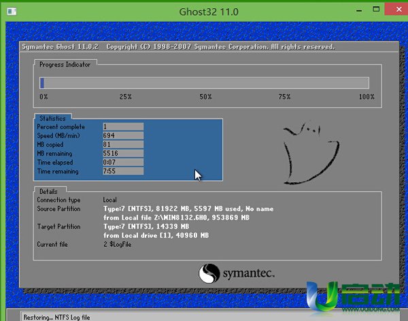408x321 pixels.
Task: Maximize the Ghost32 11.0 window
Action: pos(376,10)
